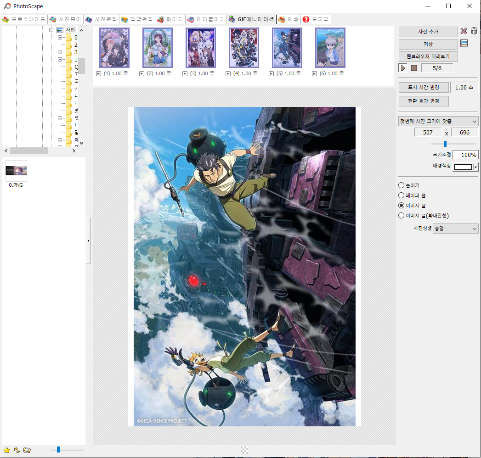The image size is (481, 458).
Task: Select the 0.PNG file thumbnail
Action: tap(16, 171)
